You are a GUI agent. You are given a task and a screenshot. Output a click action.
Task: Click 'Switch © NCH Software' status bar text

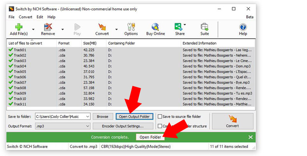click(x=27, y=146)
